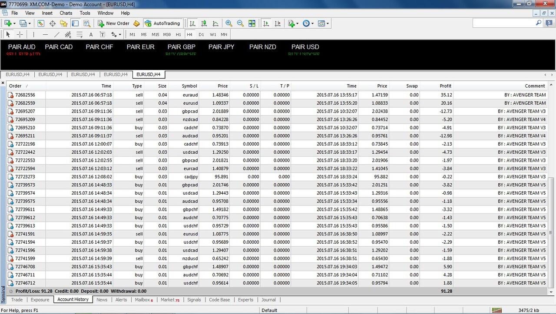This screenshot has height=314, width=556.
Task: Open the Experts tab
Action: [245, 300]
